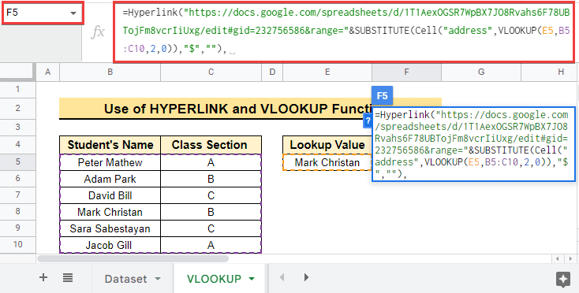
Task: Select row 5 header
Action: (x=17, y=162)
